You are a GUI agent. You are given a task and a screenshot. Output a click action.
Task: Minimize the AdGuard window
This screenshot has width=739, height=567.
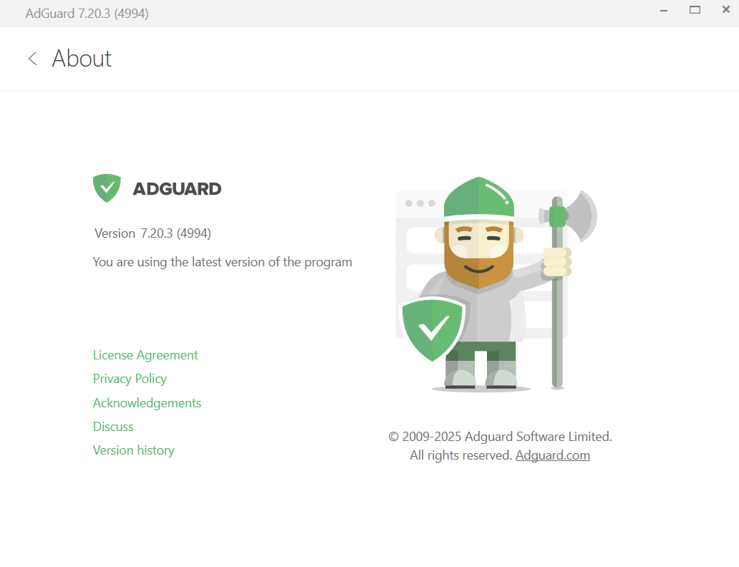[x=664, y=10]
